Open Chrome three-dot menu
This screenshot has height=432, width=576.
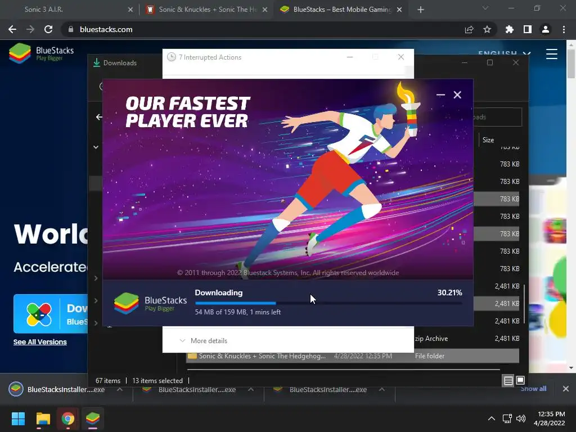pyautogui.click(x=564, y=29)
